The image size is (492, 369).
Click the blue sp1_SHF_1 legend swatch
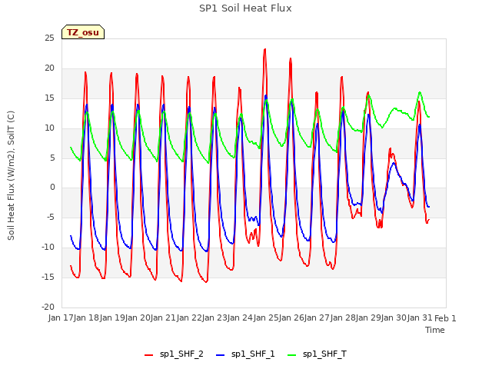pos(221,355)
